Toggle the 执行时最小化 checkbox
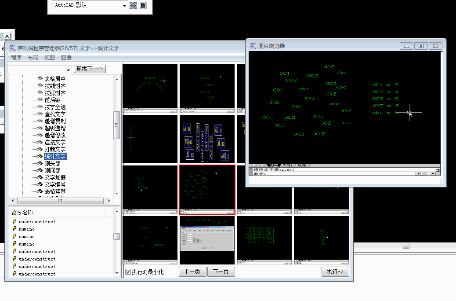 coord(128,272)
